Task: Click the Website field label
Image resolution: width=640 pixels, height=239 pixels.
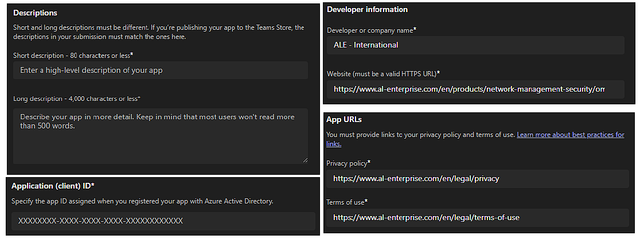Action: [x=383, y=73]
